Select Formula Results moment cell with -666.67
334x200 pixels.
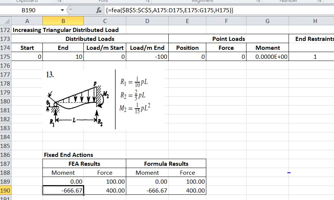tap(147, 190)
